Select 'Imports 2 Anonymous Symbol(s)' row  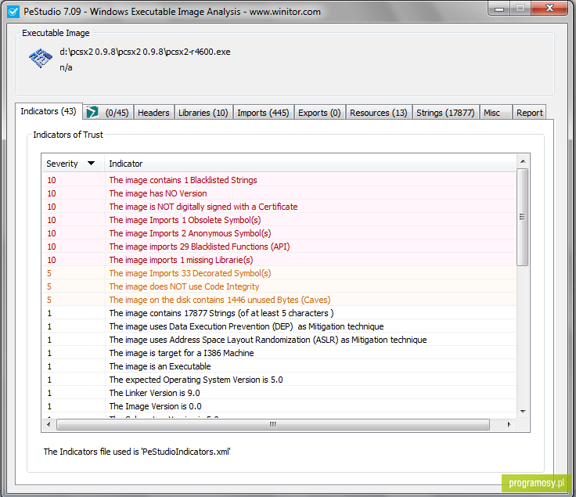coord(279,233)
